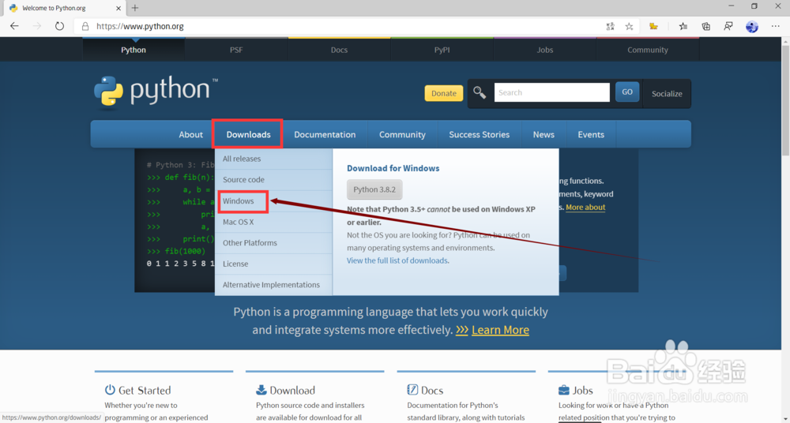Click the Jobs section heading
The height and width of the screenshot is (423, 790).
tap(582, 391)
